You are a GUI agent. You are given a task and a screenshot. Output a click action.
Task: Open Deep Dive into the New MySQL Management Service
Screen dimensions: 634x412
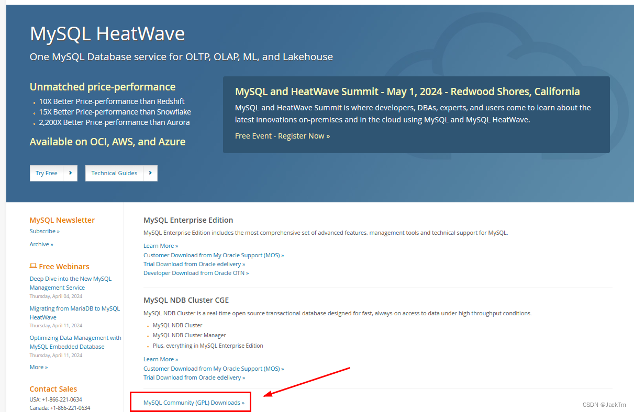tap(71, 283)
